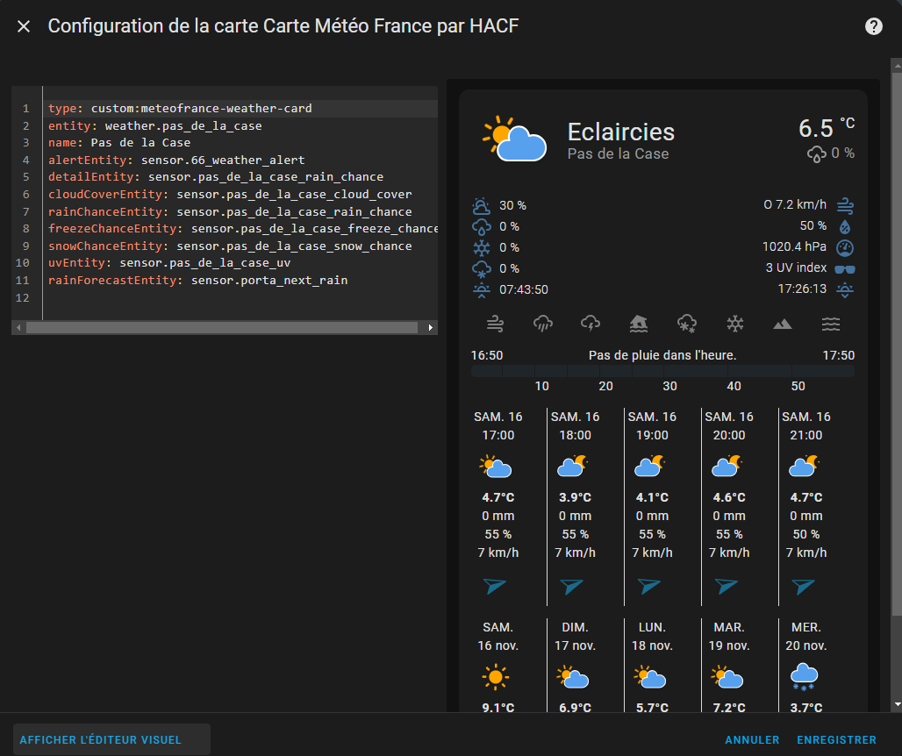
Task: Click the waves alert icon
Action: tap(830, 325)
